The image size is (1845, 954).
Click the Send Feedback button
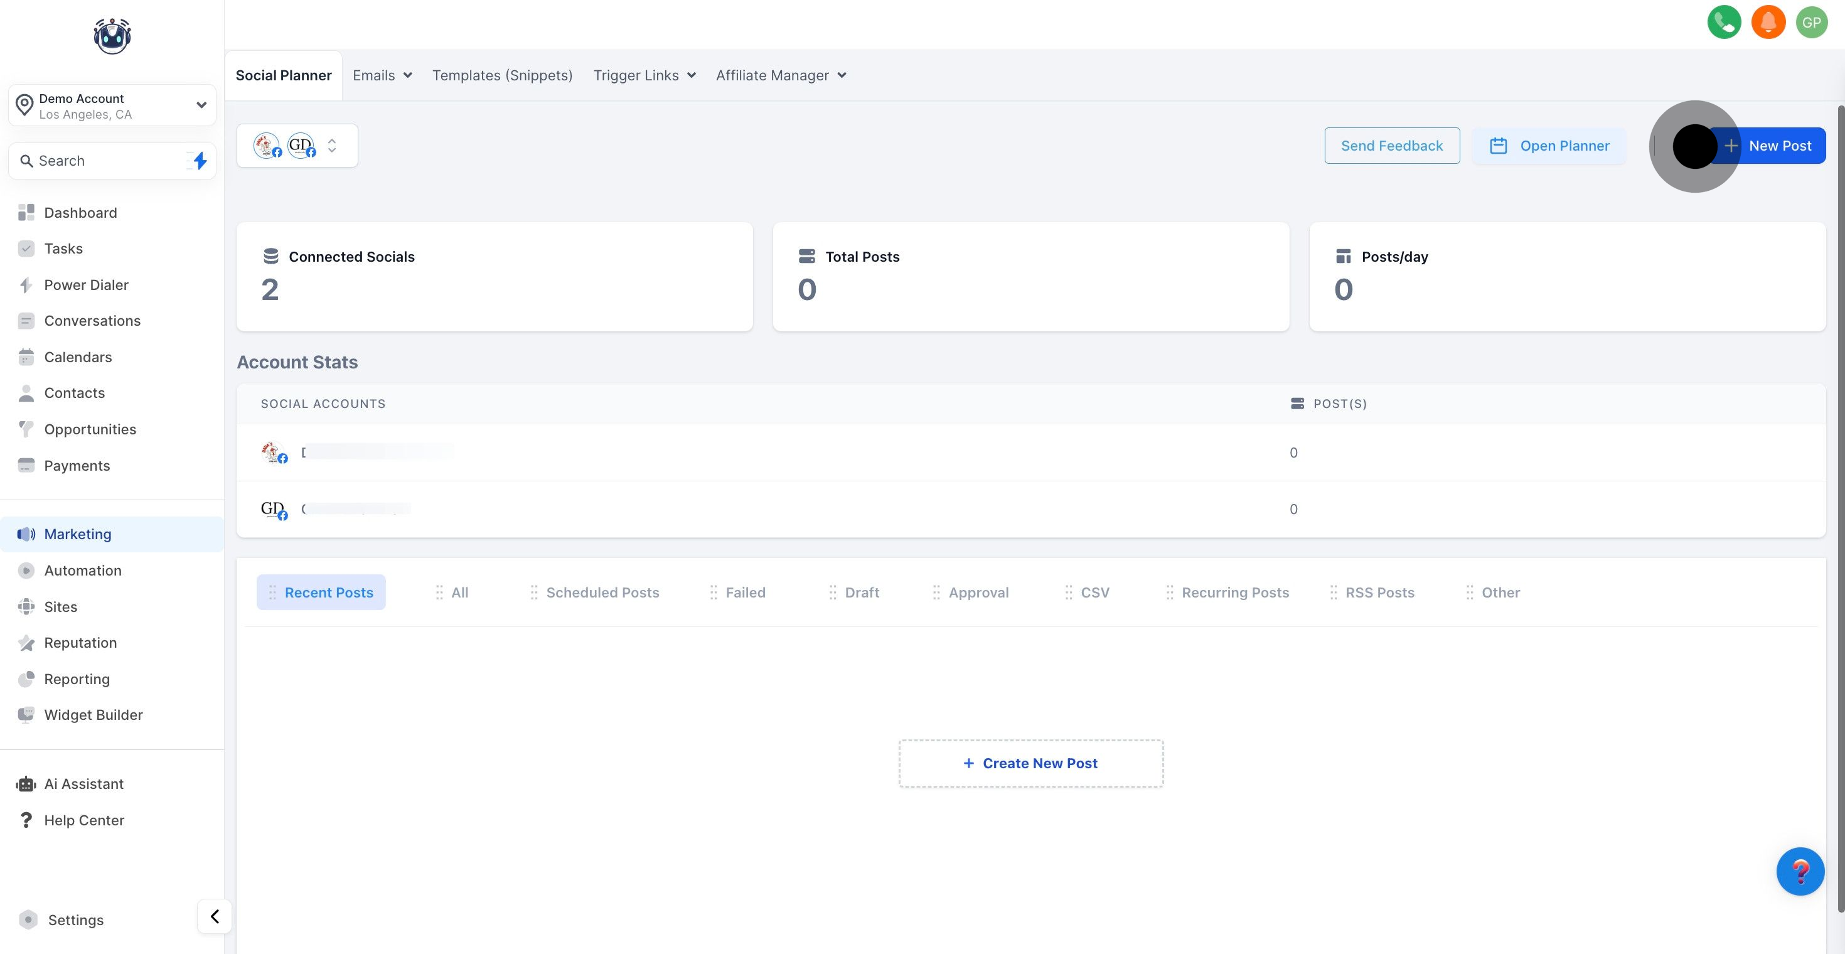click(x=1392, y=146)
